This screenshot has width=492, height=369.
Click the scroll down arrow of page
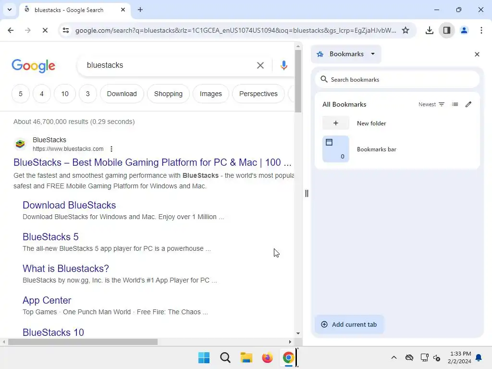click(x=298, y=333)
